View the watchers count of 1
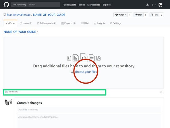The height and width of the screenshot is (128, 170). [130, 15]
